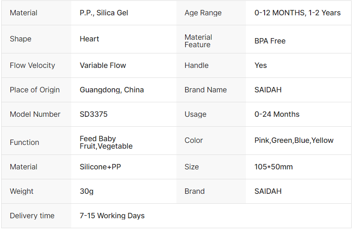The width and height of the screenshot is (352, 229).
Task: Select the '7-15 Working Days' delivery value
Action: [112, 216]
